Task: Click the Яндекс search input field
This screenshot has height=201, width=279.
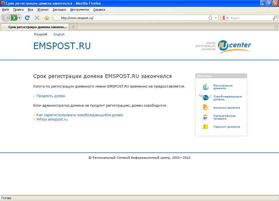Action: tap(250, 18)
